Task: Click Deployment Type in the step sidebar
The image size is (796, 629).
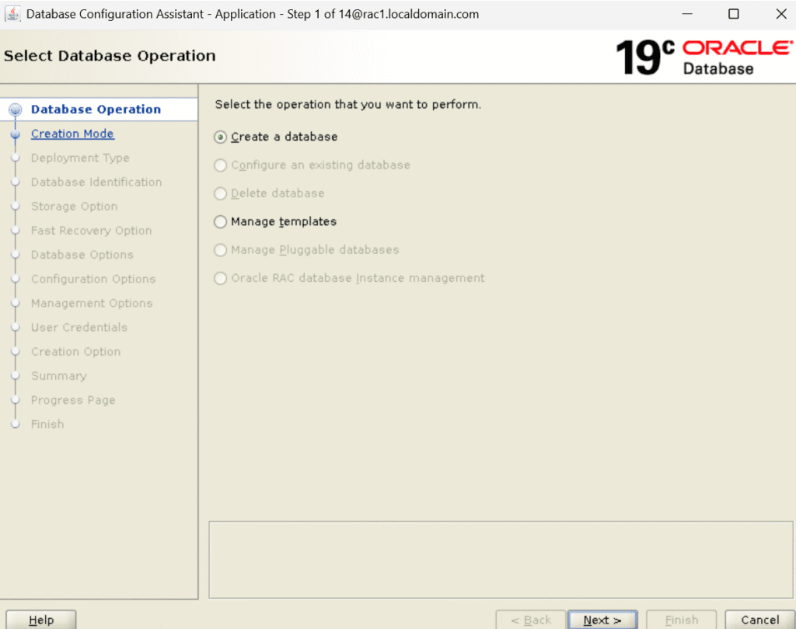Action: [x=80, y=158]
